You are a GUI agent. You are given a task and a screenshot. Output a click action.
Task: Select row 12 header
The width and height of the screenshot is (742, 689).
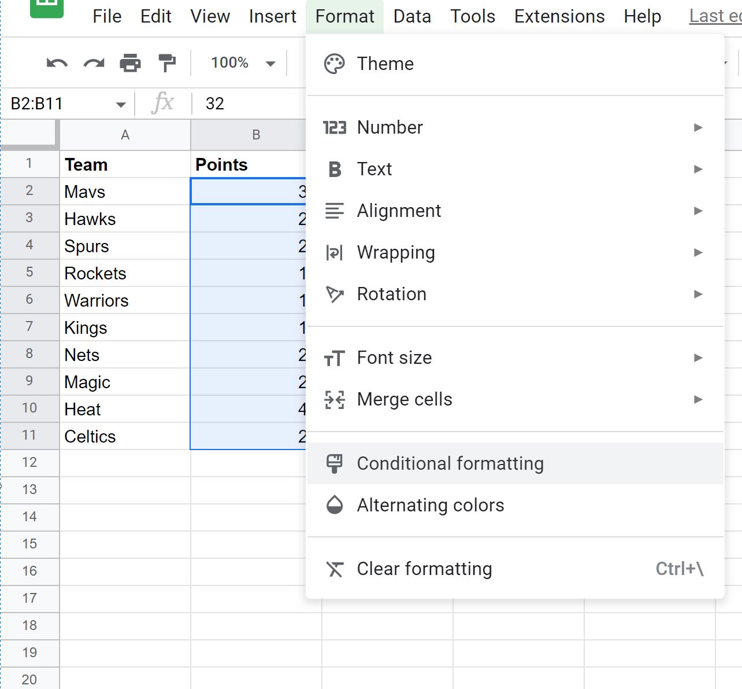29,463
